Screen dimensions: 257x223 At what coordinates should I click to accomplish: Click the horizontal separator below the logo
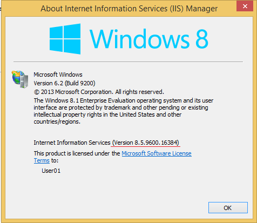[x=128, y=62]
